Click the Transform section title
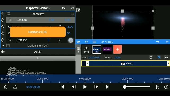The height and width of the screenshot is (96, 170). pos(38,14)
